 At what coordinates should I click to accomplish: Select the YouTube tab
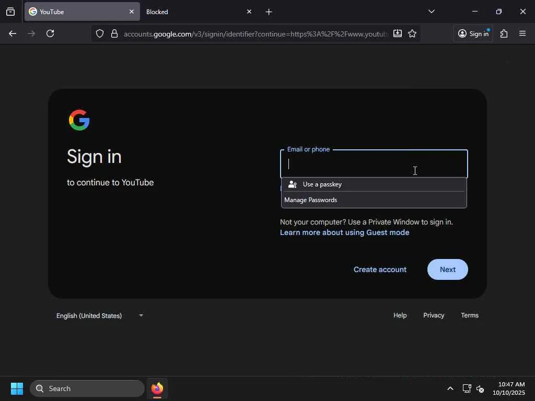[82, 11]
